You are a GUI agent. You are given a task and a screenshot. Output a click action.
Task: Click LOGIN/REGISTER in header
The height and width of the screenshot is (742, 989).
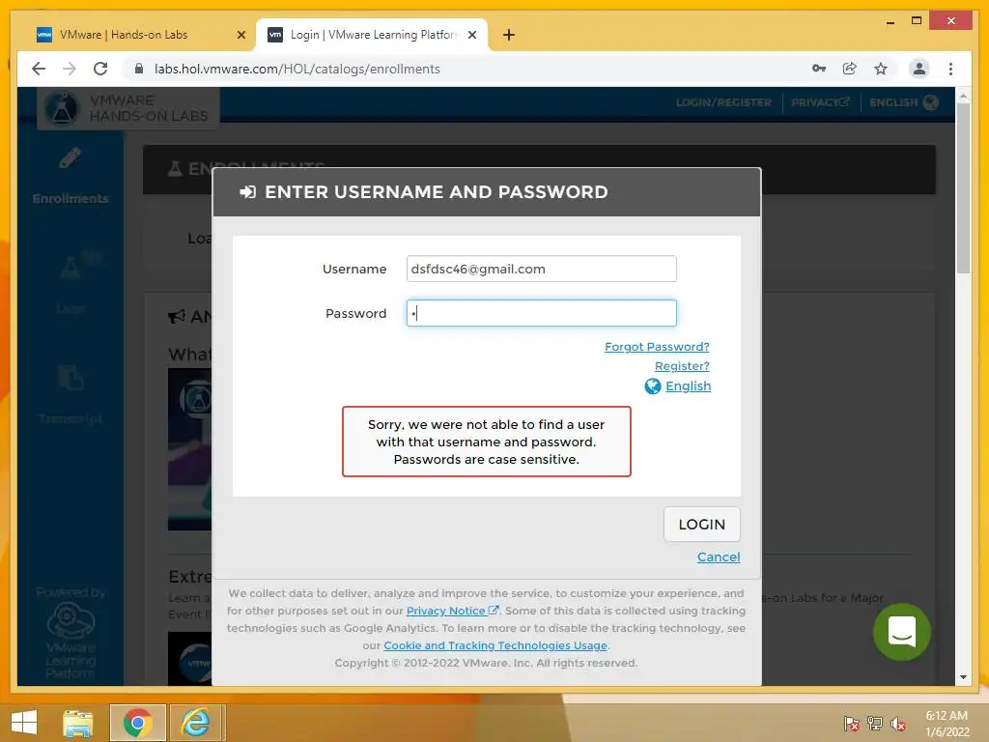click(723, 102)
